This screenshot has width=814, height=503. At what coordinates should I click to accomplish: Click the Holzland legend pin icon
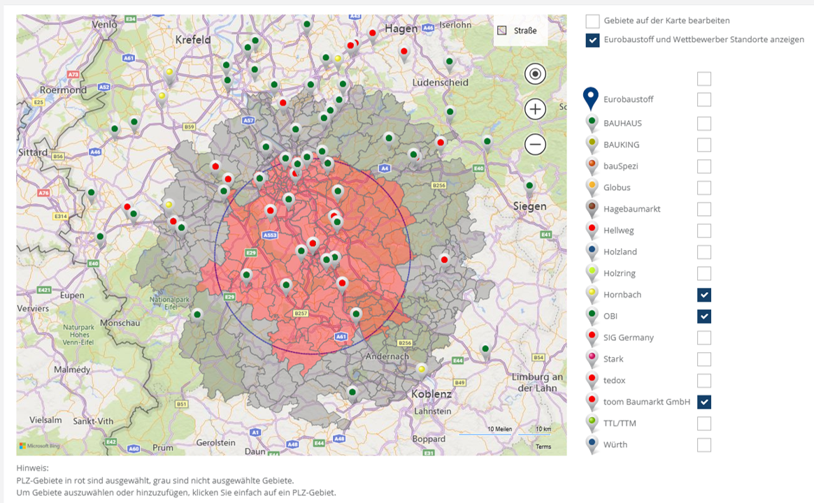tap(592, 251)
